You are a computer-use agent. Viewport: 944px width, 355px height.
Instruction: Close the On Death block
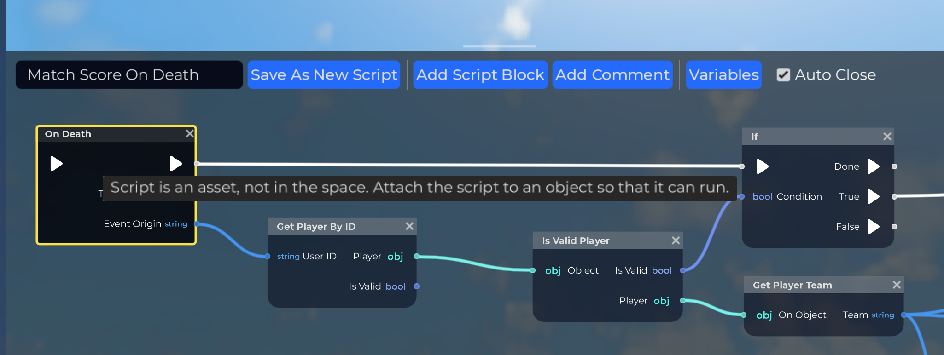pos(189,134)
